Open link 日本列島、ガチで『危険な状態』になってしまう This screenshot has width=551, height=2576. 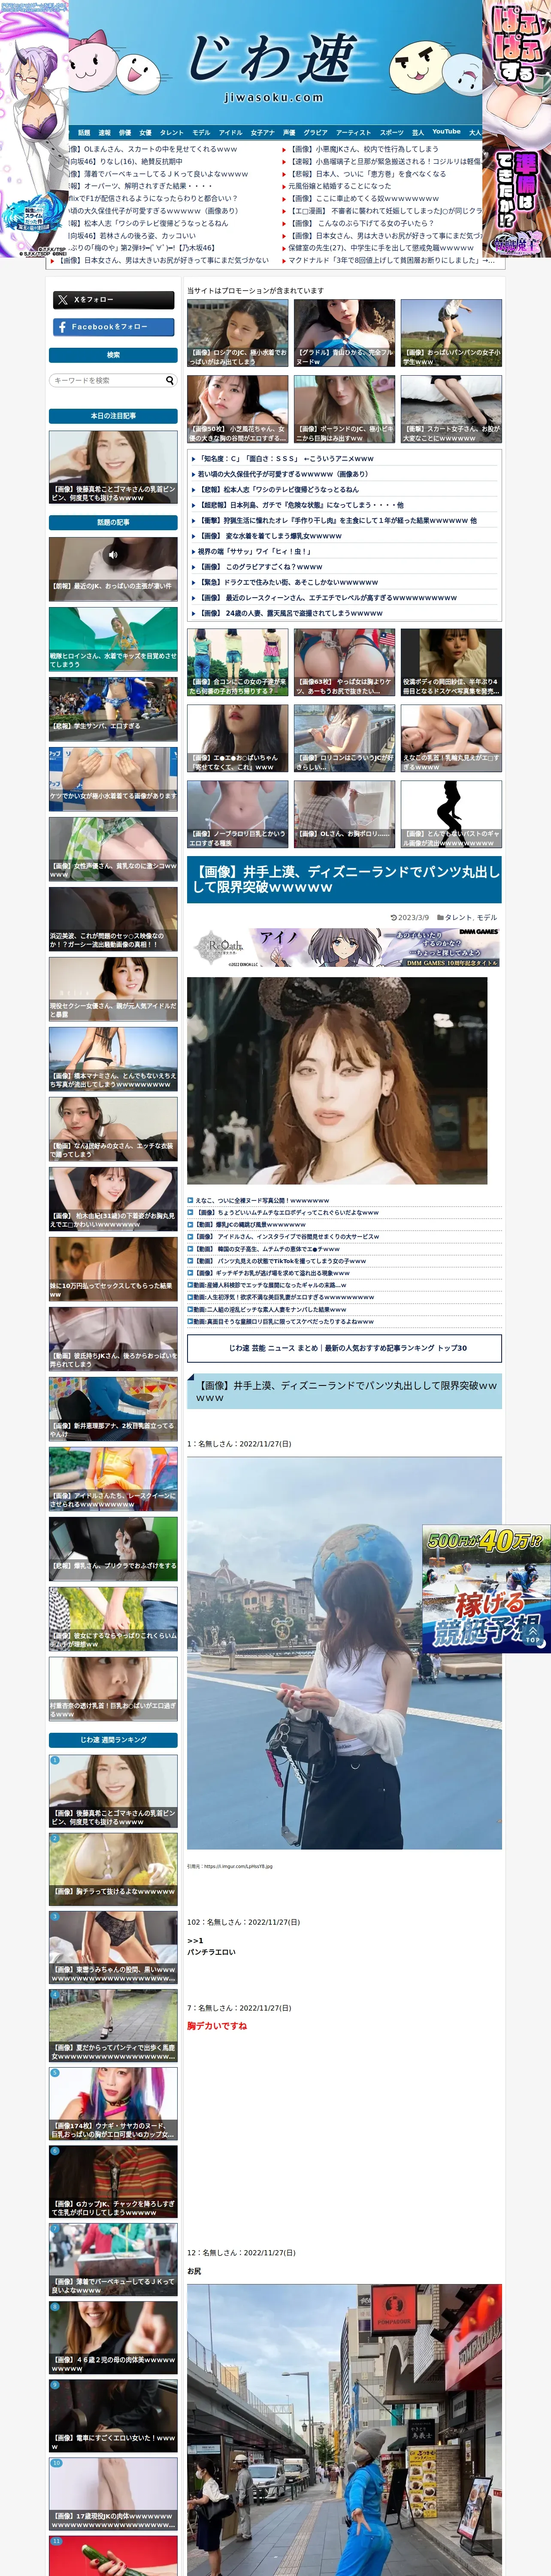tap(300, 505)
